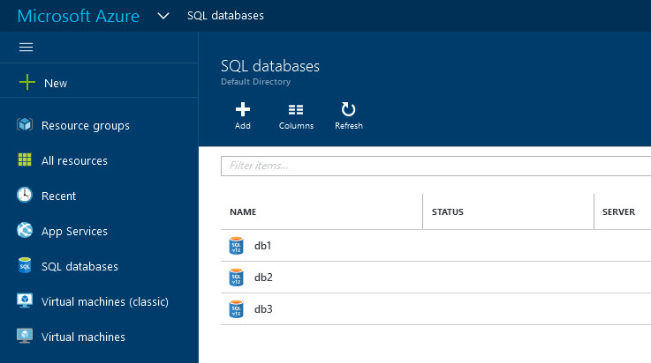Click the All resources grid icon
Screen dimensions: 651x363
coord(26,160)
